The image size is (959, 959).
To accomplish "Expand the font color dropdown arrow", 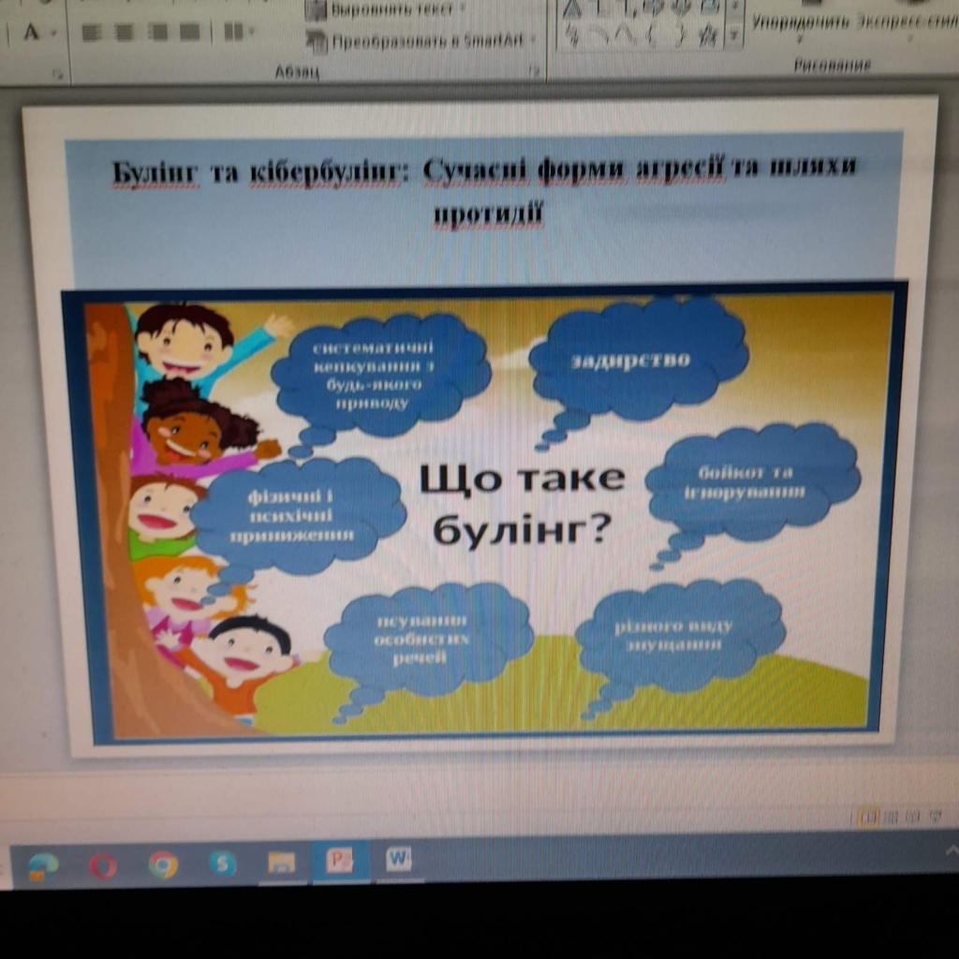I will (x=53, y=33).
